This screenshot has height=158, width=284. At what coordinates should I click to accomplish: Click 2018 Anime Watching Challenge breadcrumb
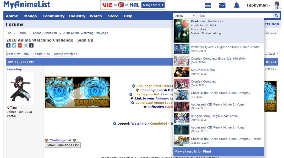(87, 33)
